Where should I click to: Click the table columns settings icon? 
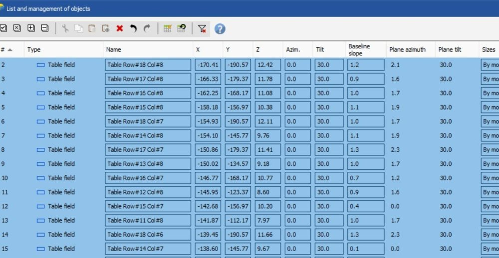pos(168,29)
